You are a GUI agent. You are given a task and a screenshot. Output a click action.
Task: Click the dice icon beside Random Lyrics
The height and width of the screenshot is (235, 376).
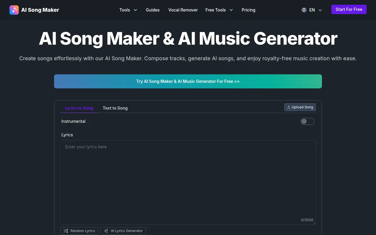tap(66, 231)
